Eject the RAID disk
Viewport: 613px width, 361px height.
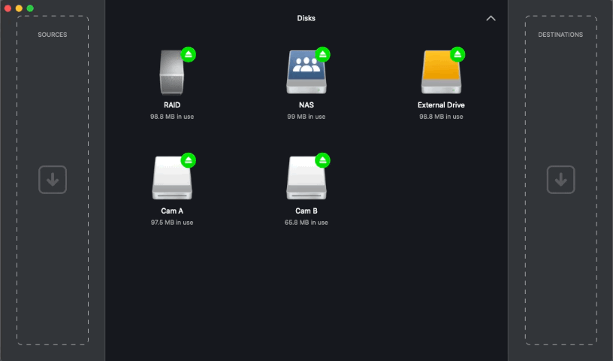click(x=189, y=54)
